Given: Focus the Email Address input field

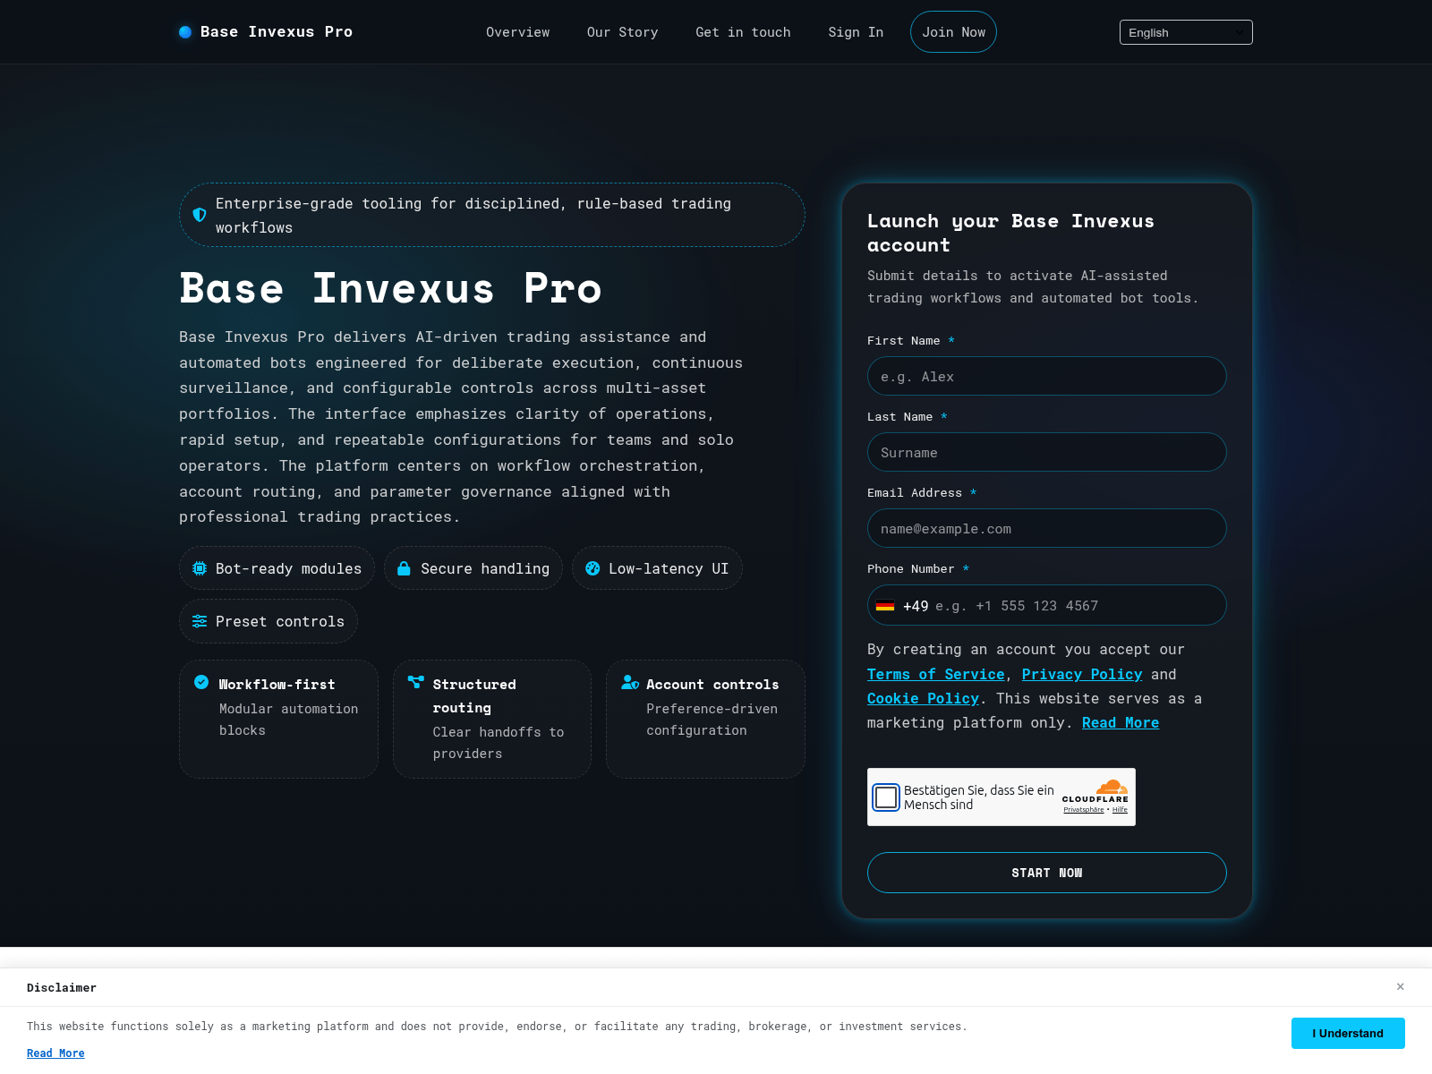Looking at the screenshot, I should (1047, 528).
